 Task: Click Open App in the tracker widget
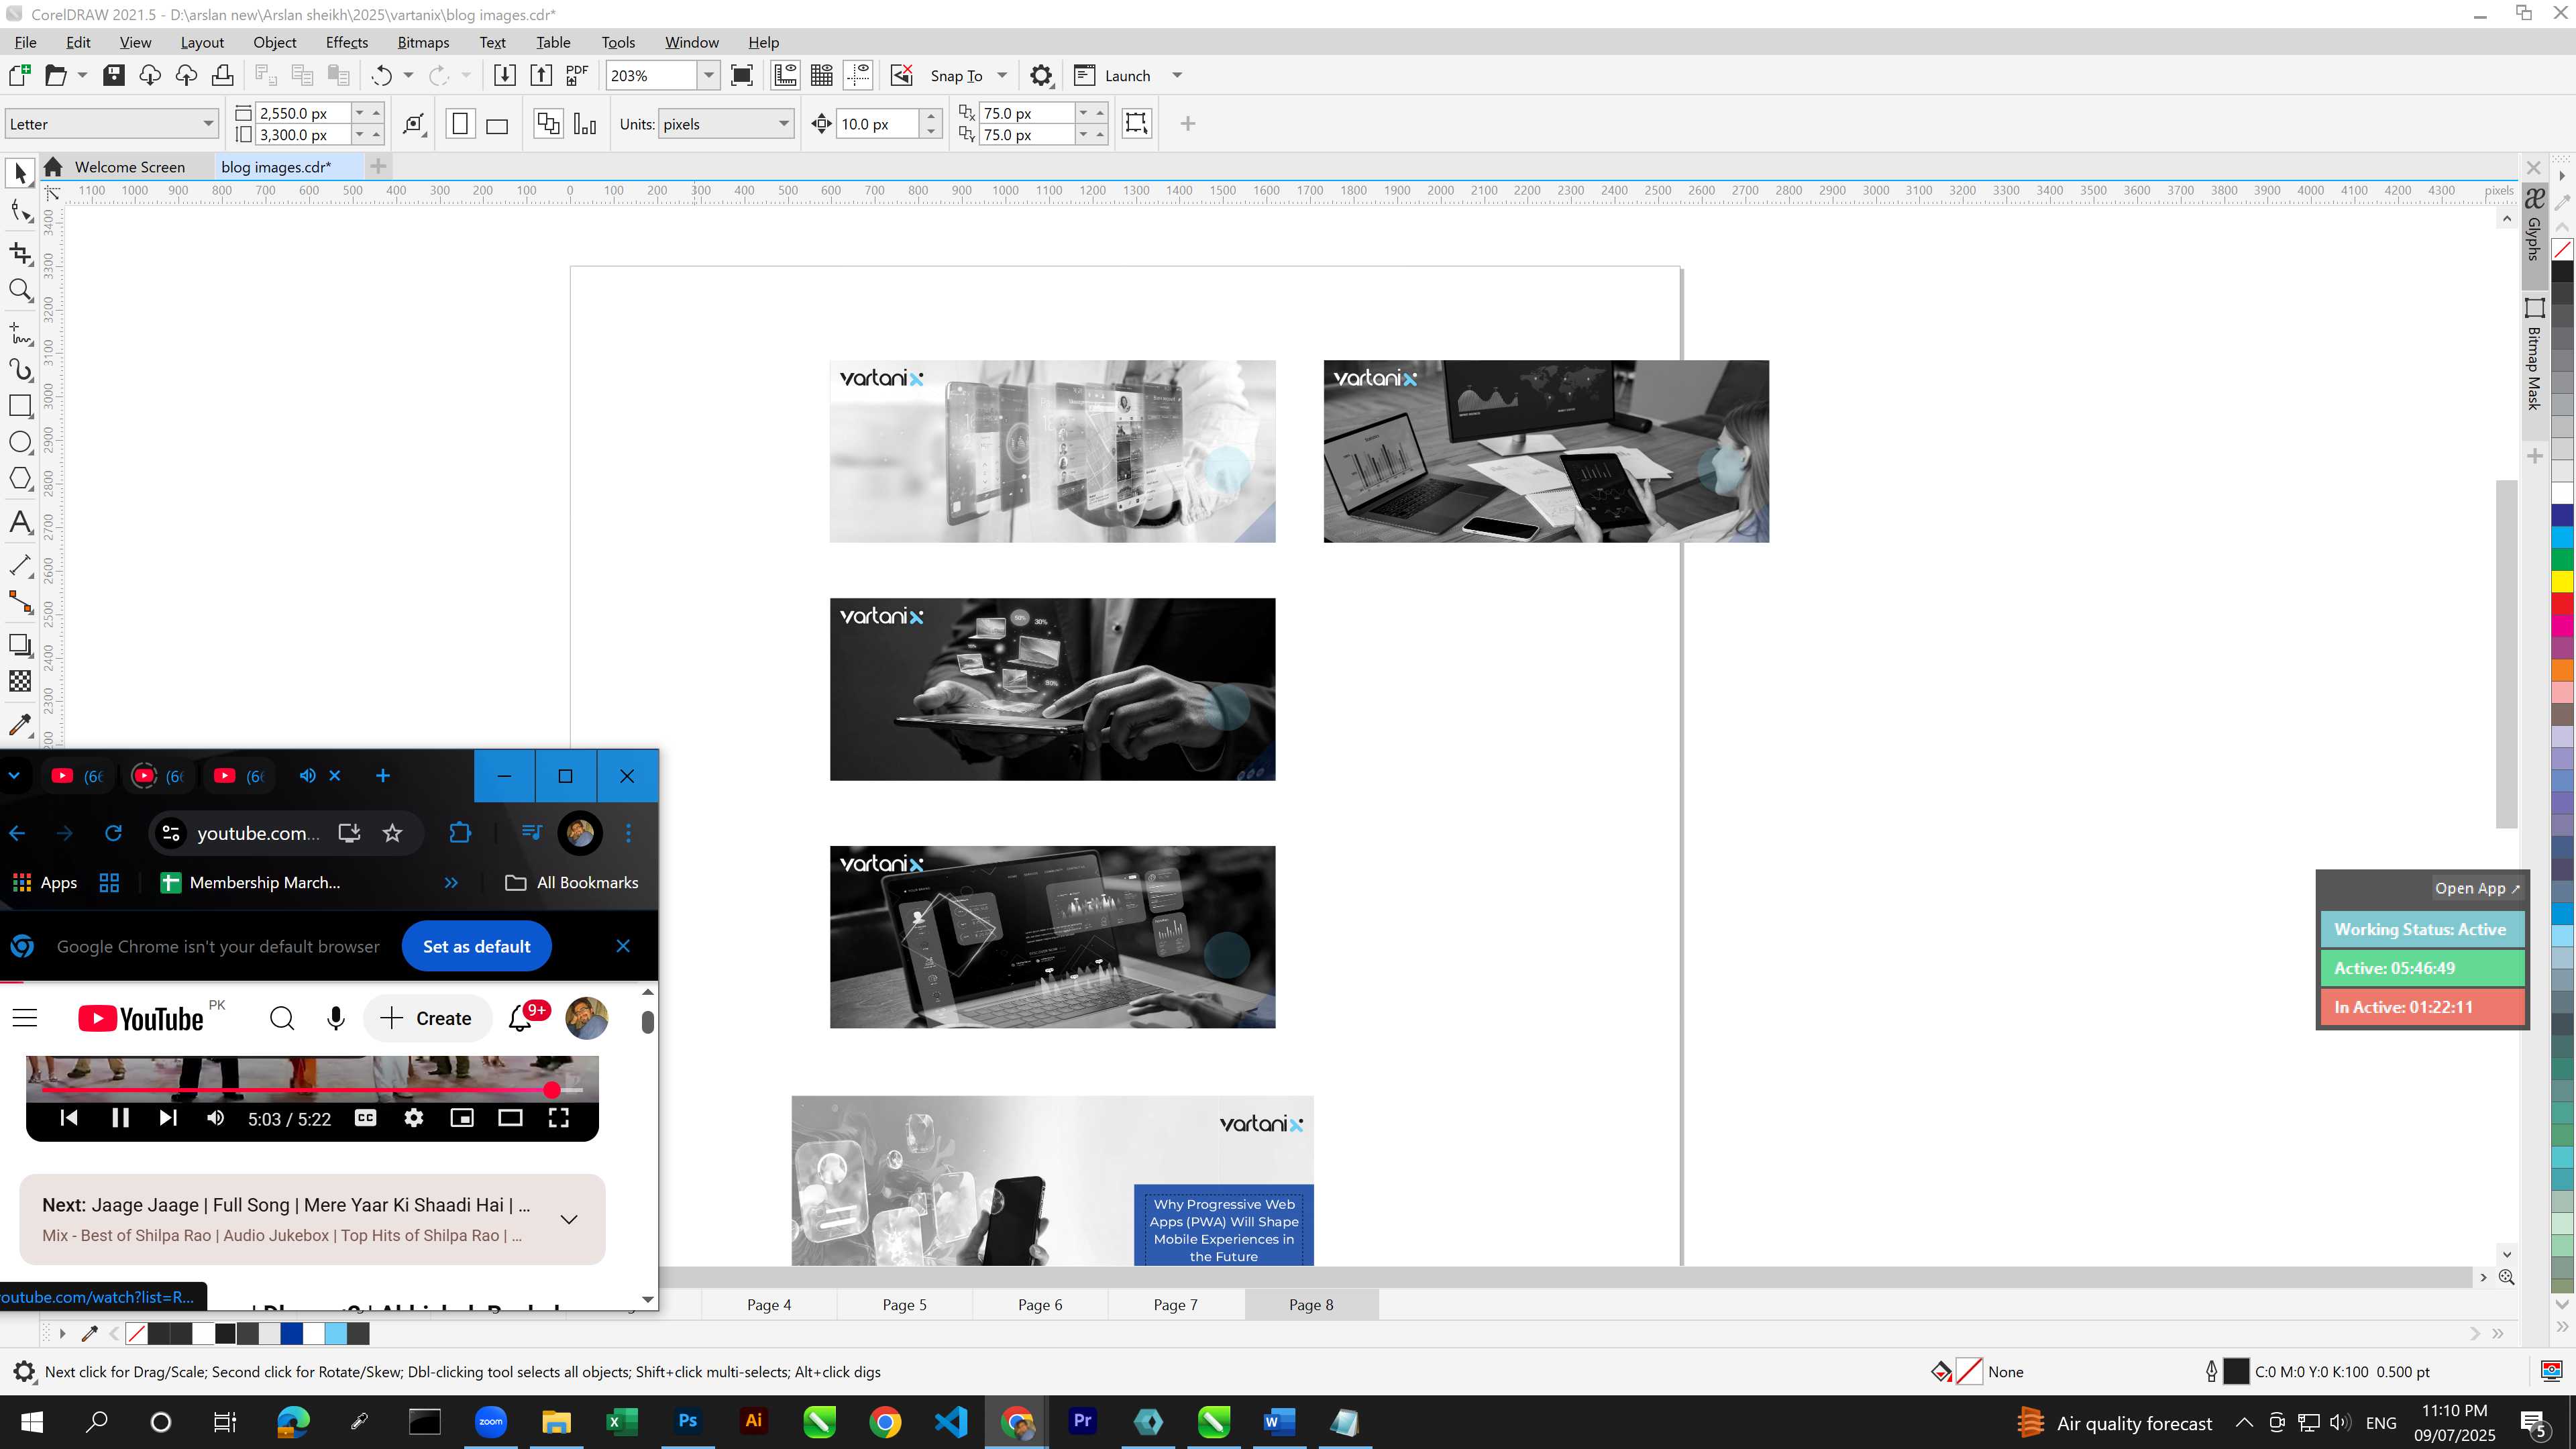(2477, 888)
